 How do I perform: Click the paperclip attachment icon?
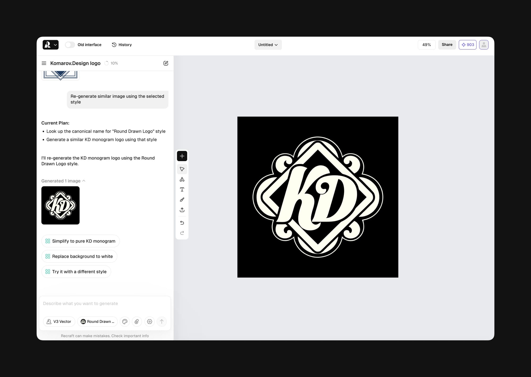coord(137,322)
